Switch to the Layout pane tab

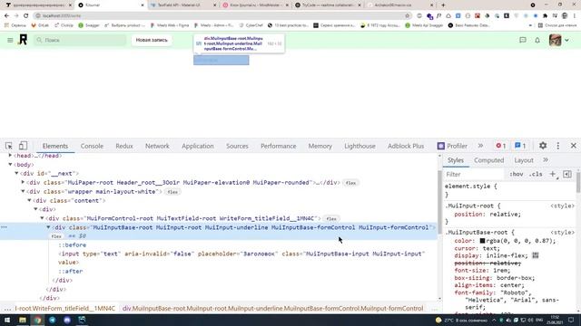click(x=524, y=160)
